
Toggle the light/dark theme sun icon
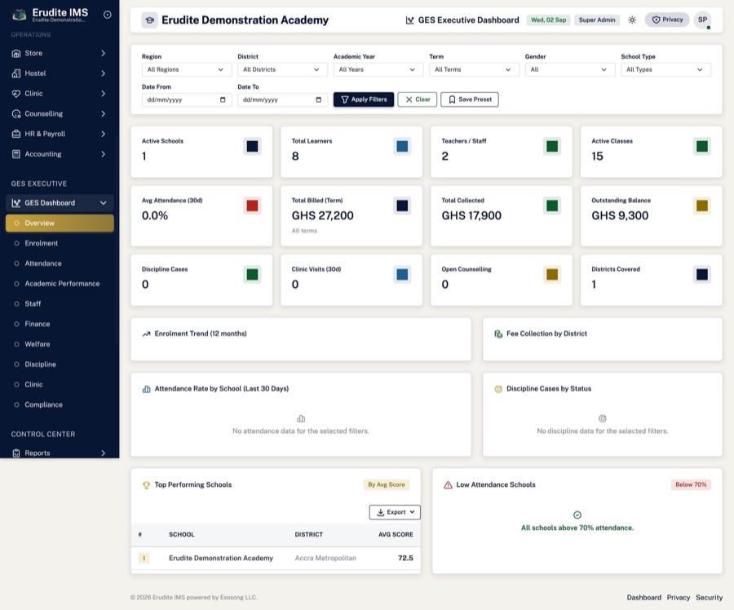(x=632, y=20)
